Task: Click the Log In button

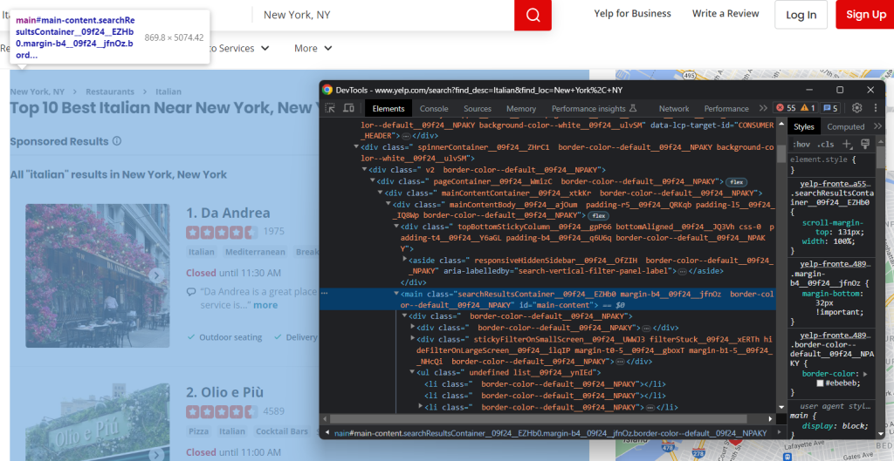Action: (801, 15)
